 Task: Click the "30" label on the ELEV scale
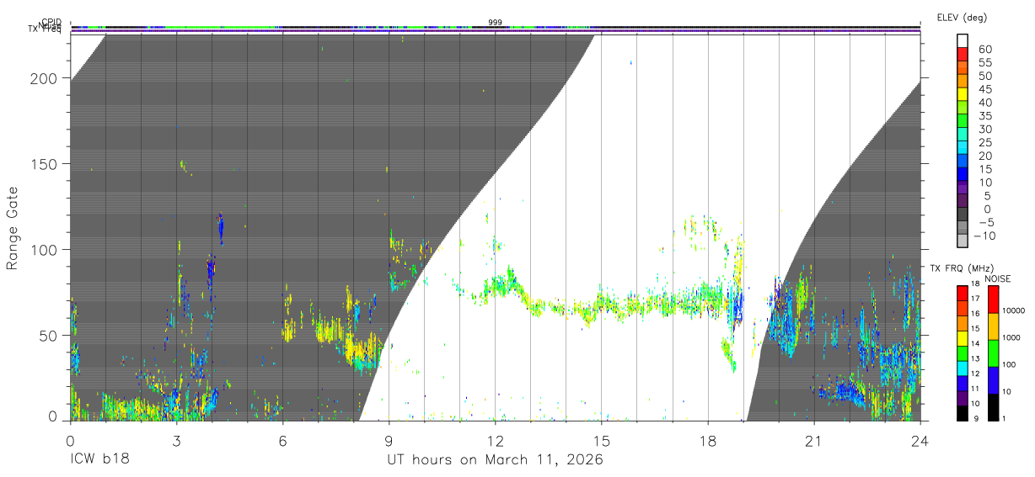point(985,129)
